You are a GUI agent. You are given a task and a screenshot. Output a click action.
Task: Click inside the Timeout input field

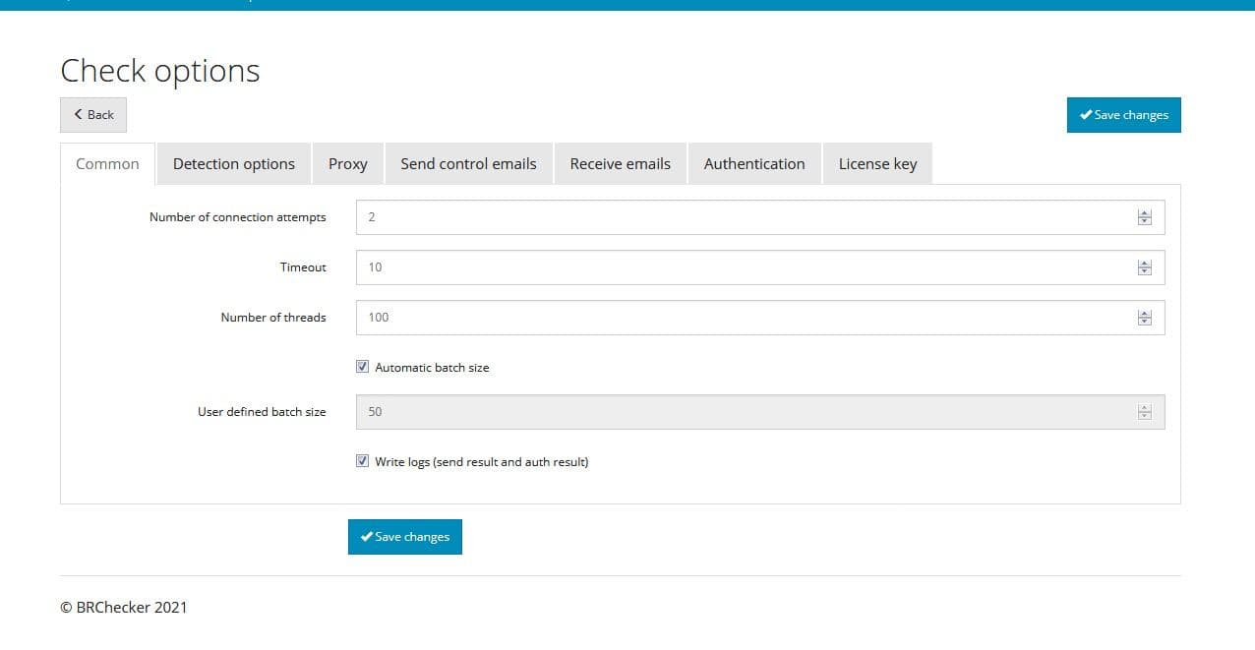(688, 266)
